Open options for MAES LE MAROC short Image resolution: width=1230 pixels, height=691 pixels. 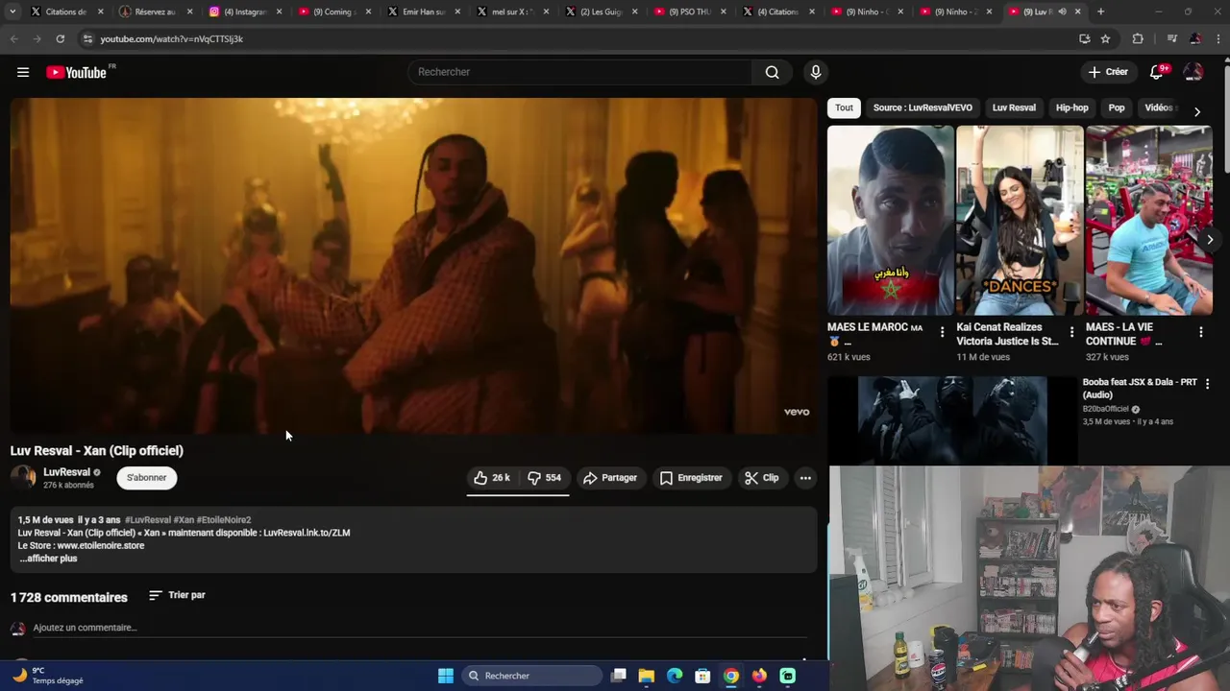(x=942, y=332)
